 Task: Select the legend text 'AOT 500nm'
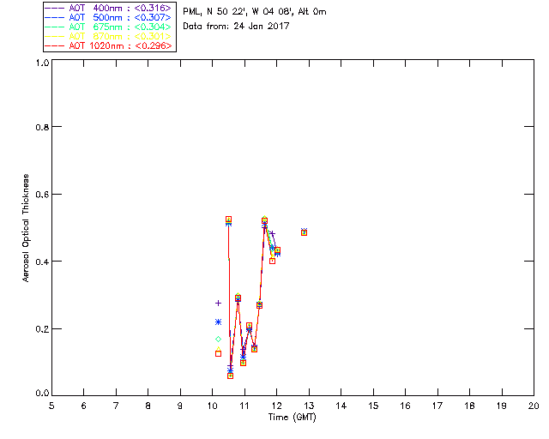(x=95, y=17)
